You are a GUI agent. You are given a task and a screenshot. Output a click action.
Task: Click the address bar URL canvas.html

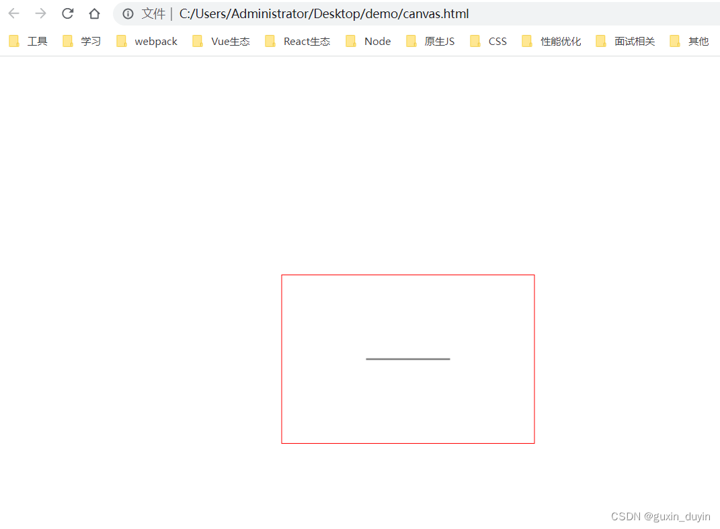324,13
